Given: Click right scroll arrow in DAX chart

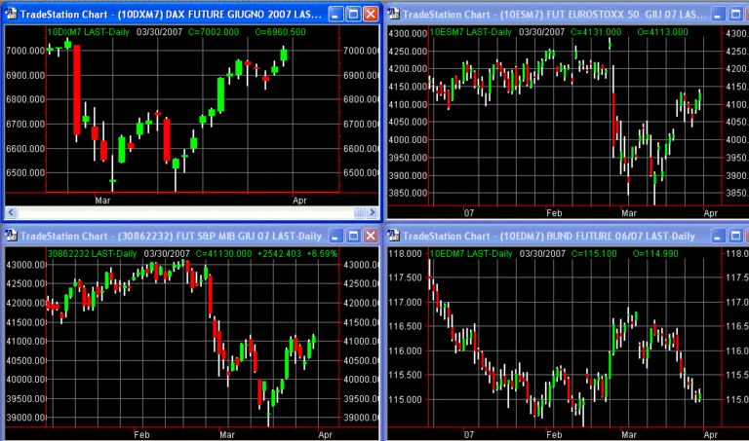Looking at the screenshot, I should (x=374, y=212).
